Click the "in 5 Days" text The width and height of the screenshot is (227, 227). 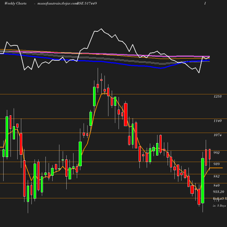pos(219,206)
